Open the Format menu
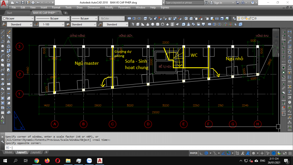The height and width of the screenshot is (165, 293). [x=56, y=7]
